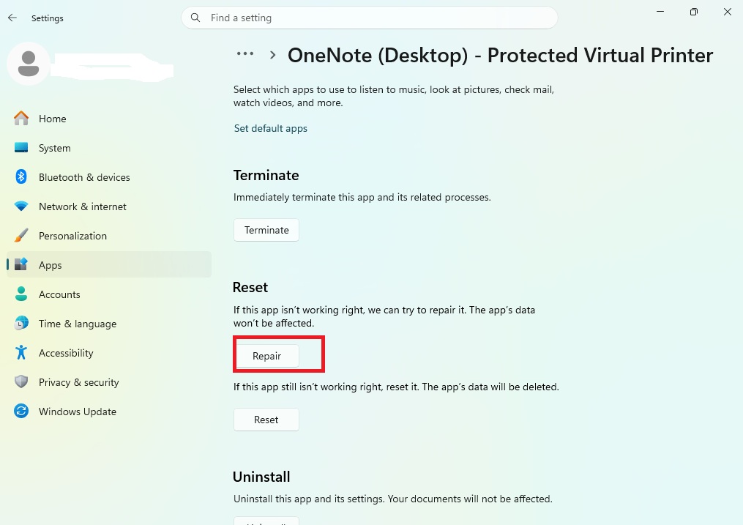Open Bluetooth & devices icon
The height and width of the screenshot is (525, 743).
click(21, 177)
